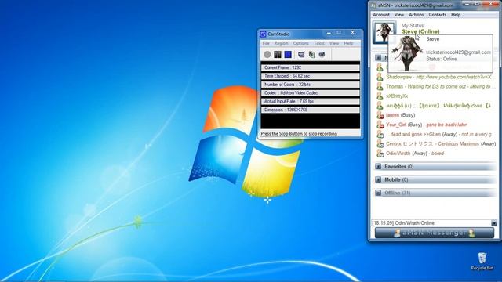This screenshot has height=282, width=502.
Task: Click the email address in Steve's tooltip
Action: [458, 52]
